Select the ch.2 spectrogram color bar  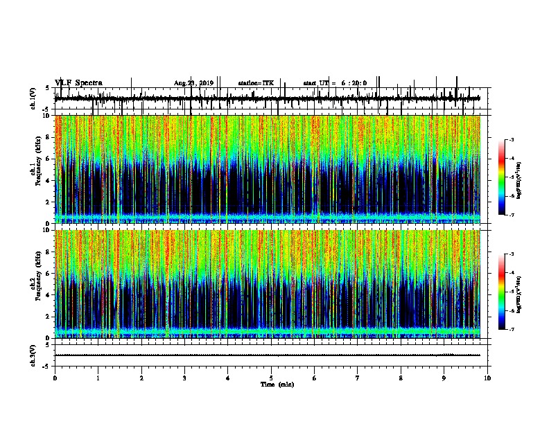coord(502,292)
